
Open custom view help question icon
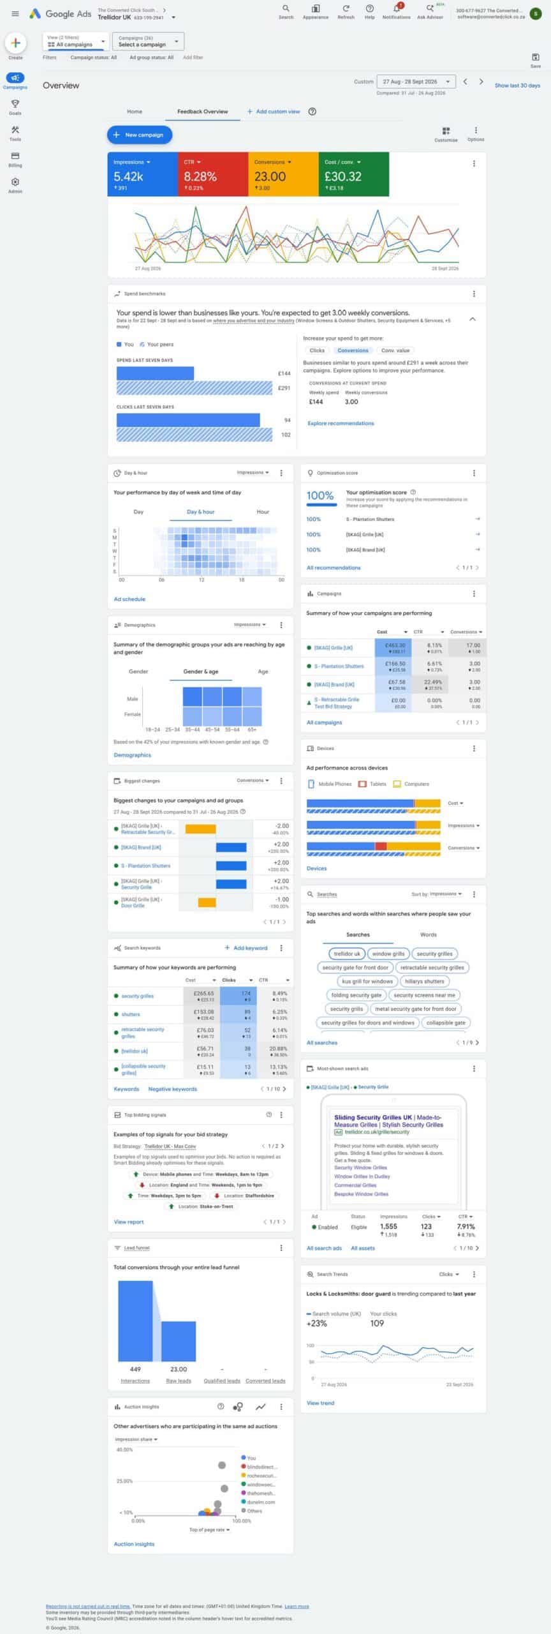312,112
